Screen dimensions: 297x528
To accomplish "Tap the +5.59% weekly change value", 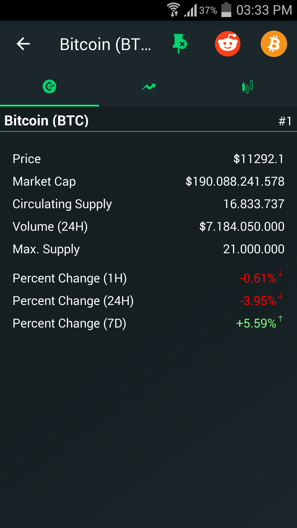I will (256, 323).
